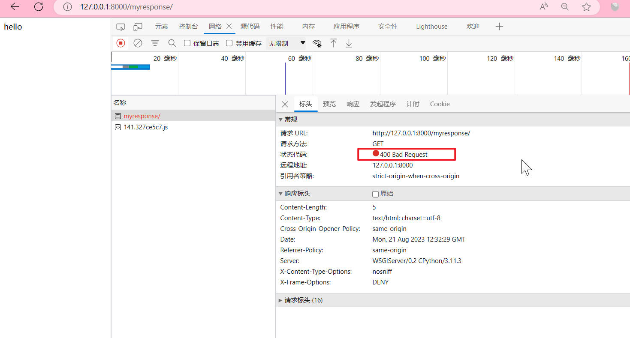The height and width of the screenshot is (338, 630).
Task: Stop recording the network log
Action: pos(121,43)
